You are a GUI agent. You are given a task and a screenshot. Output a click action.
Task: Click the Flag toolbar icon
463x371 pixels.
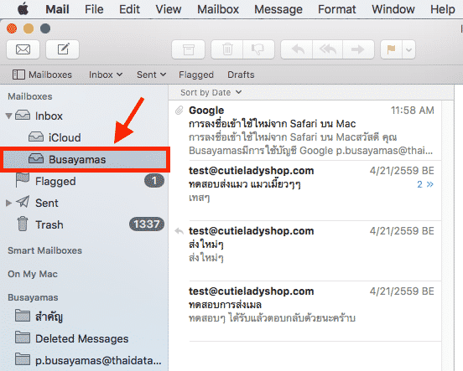(x=391, y=49)
